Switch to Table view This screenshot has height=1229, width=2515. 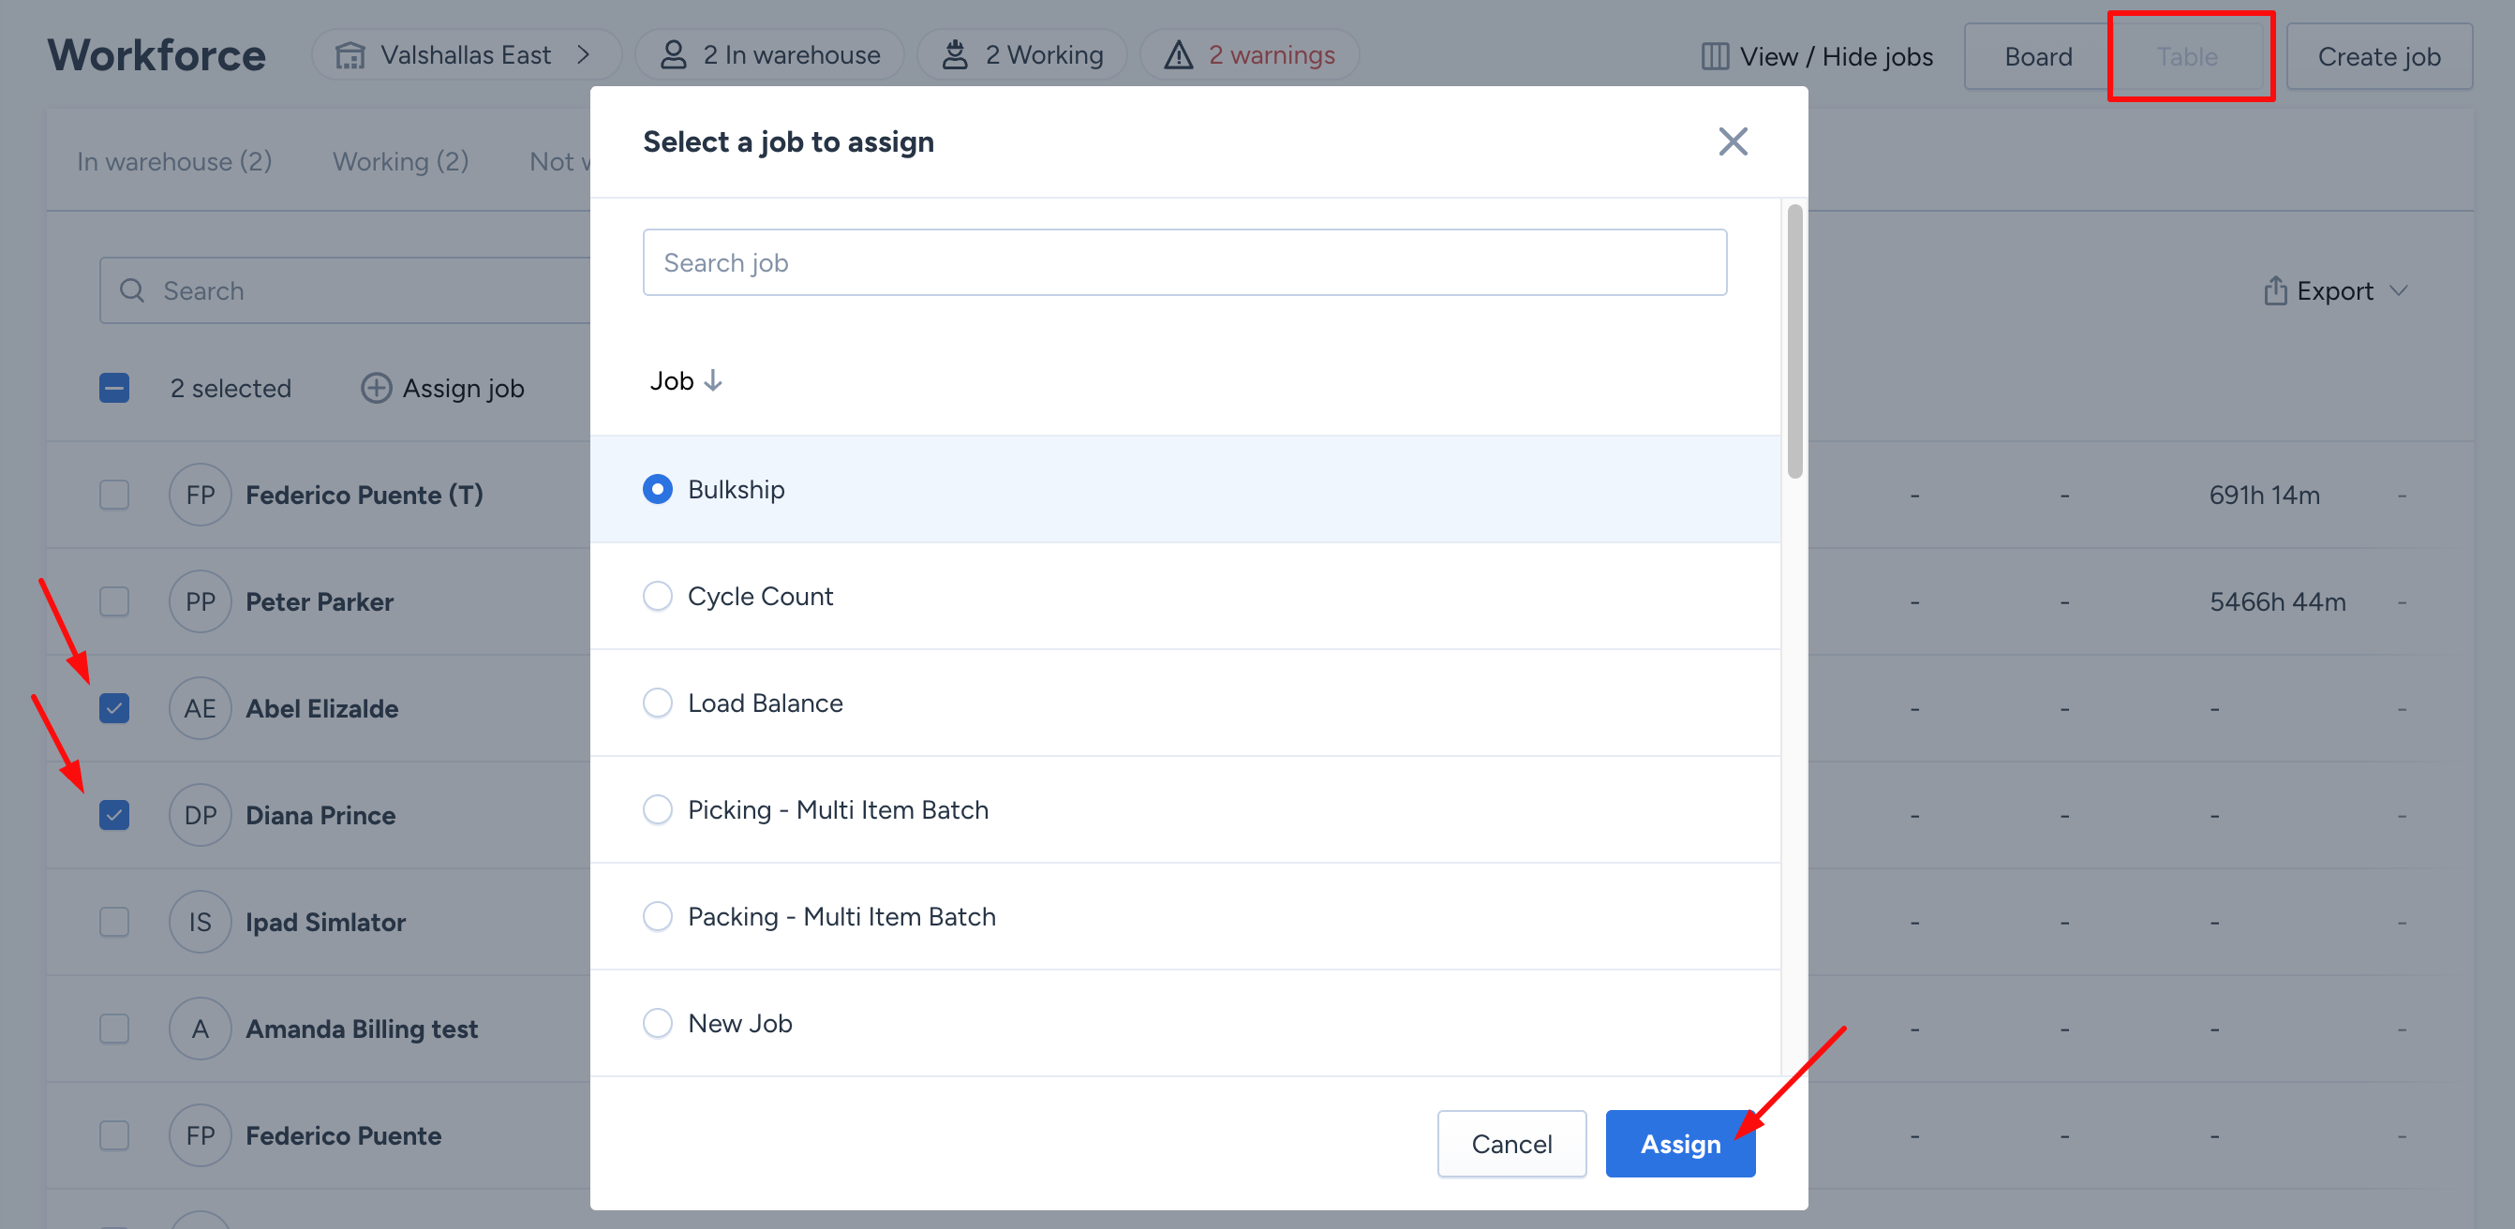pos(2187,56)
